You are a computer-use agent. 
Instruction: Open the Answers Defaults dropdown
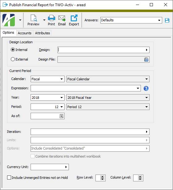coord(131,20)
